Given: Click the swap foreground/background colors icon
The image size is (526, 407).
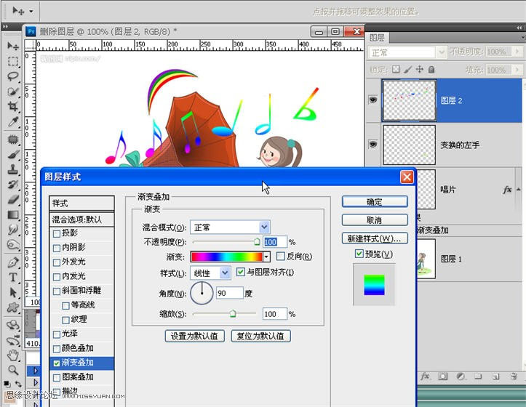Looking at the screenshot, I should [x=18, y=384].
